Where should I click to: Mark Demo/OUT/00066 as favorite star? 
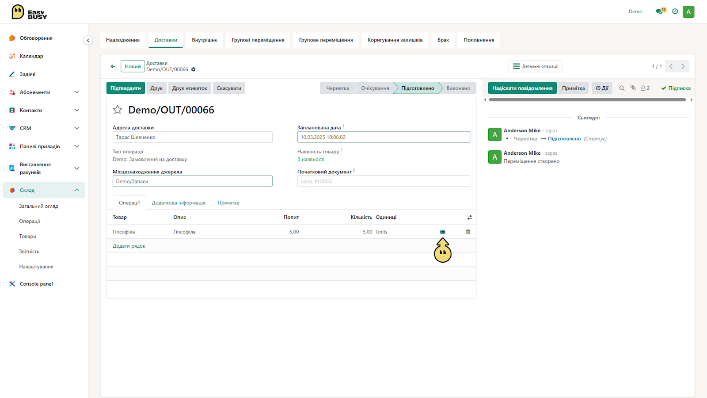(117, 110)
